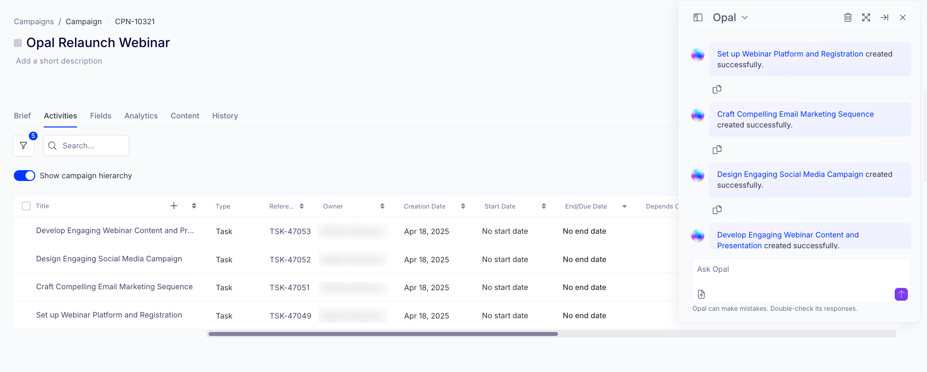Sort by Creation Date column arrows
Screen dimensions: 927x372
pyautogui.click(x=463, y=206)
